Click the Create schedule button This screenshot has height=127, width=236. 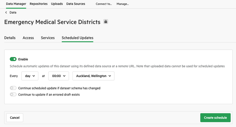click(215, 118)
